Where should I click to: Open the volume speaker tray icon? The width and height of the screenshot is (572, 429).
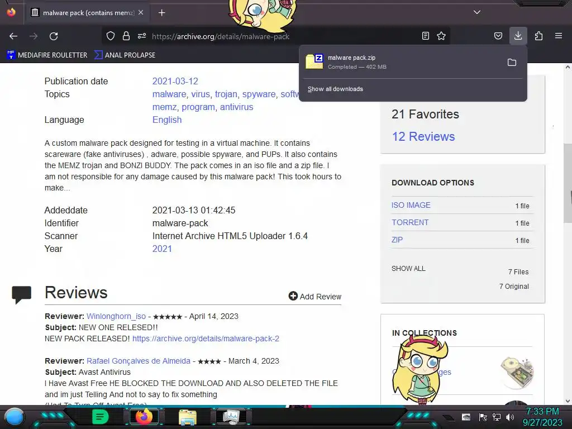click(509, 417)
